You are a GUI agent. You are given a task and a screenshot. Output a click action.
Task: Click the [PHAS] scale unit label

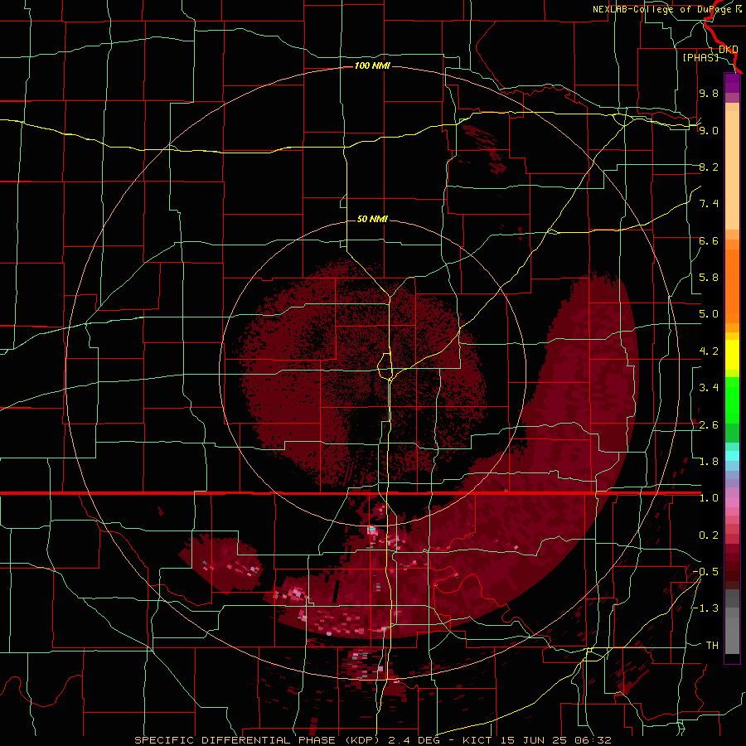pyautogui.click(x=700, y=57)
